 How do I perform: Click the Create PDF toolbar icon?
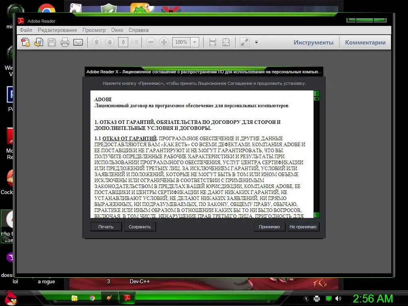click(25, 42)
